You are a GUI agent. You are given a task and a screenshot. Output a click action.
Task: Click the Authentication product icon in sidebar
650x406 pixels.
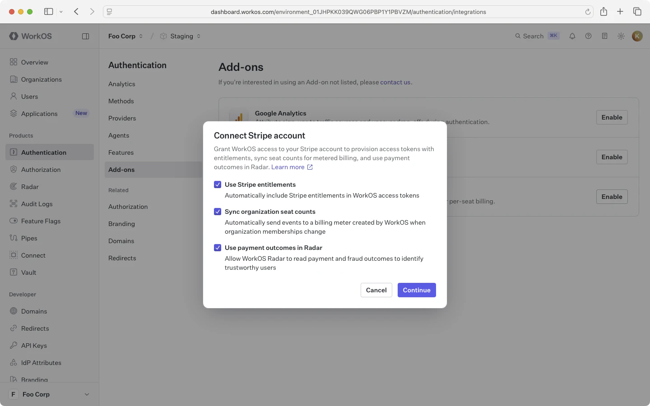14,152
